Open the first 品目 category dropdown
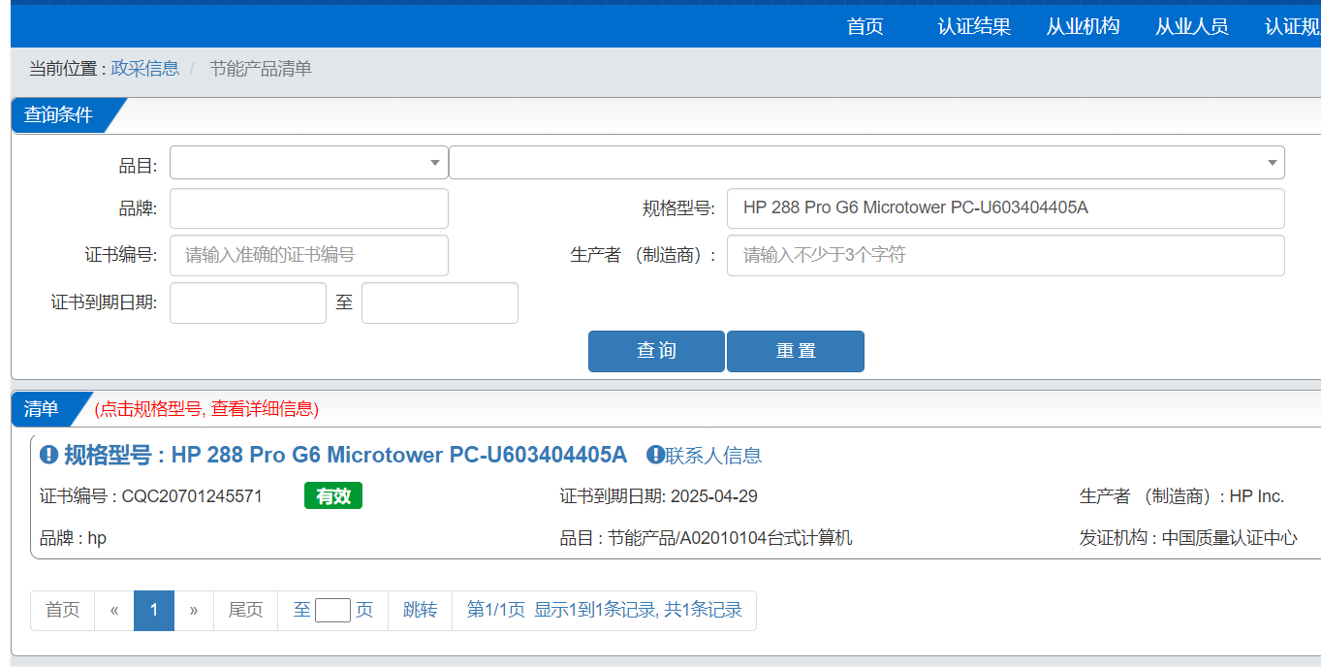Screen dimensions: 1321x667 [309, 163]
